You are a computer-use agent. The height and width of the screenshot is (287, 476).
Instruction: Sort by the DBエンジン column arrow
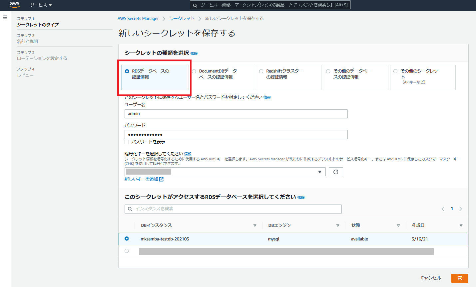338,225
